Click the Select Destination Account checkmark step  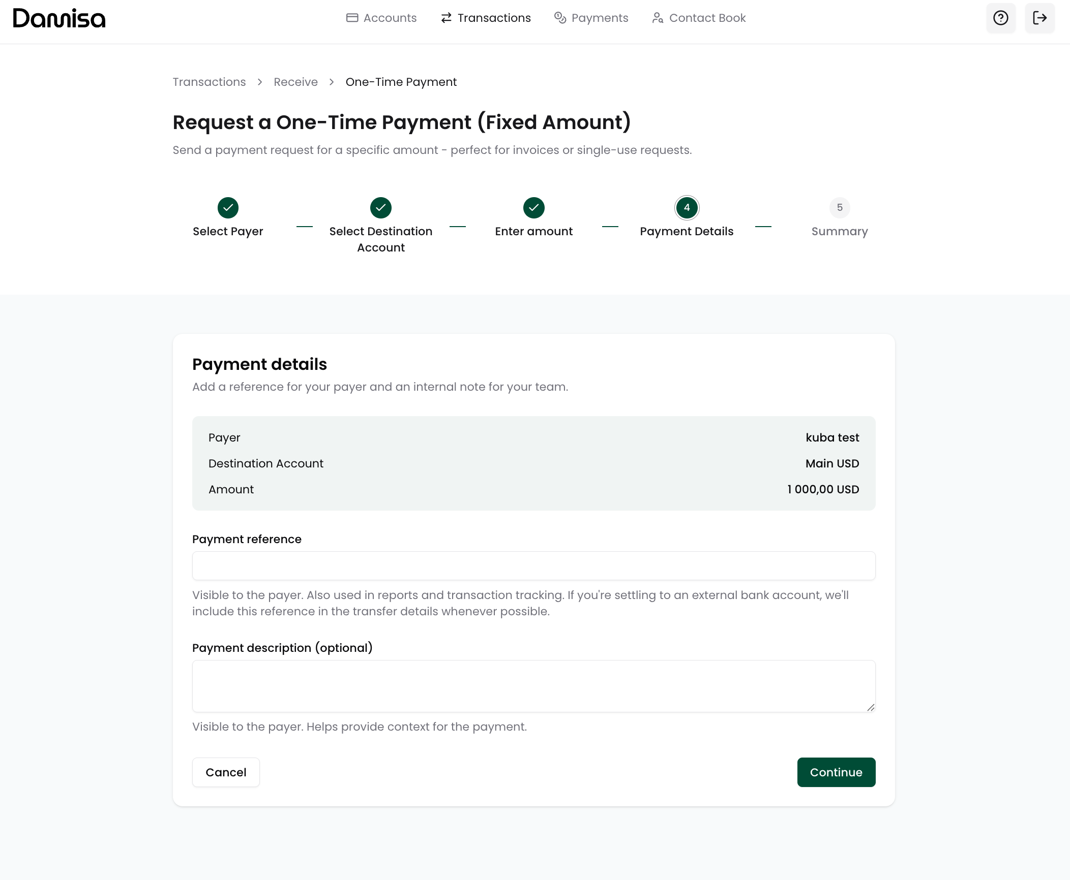(380, 207)
